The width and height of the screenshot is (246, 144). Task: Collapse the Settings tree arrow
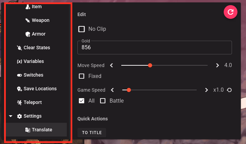pyautogui.click(x=11, y=116)
